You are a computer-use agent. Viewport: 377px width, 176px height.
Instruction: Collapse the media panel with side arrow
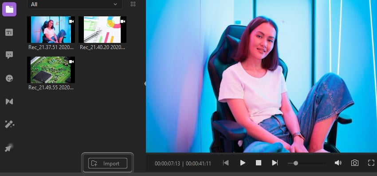tap(145, 84)
